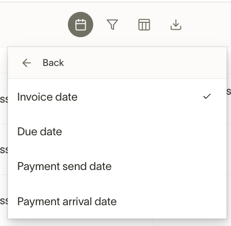The width and height of the screenshot is (231, 226).
Task: Set the date type to Payment arrival date
Action: coord(117,202)
